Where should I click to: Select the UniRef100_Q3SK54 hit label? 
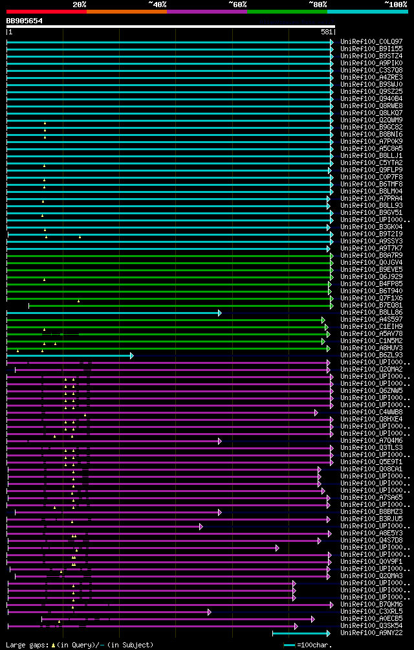click(x=371, y=625)
